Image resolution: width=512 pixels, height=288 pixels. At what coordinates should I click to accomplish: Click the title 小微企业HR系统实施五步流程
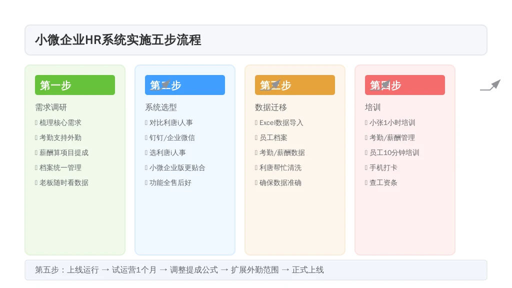pyautogui.click(x=118, y=40)
